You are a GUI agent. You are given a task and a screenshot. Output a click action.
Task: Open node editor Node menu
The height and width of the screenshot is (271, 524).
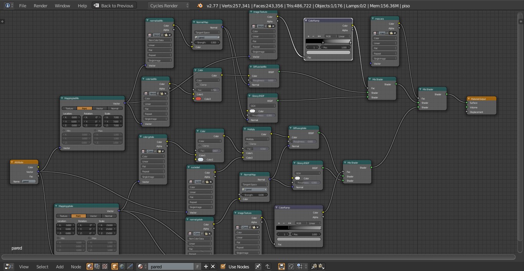click(x=76, y=266)
